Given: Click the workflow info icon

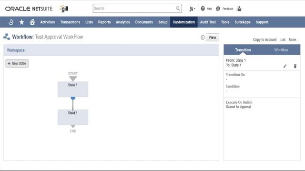Looking at the screenshot, I should point(203,38).
